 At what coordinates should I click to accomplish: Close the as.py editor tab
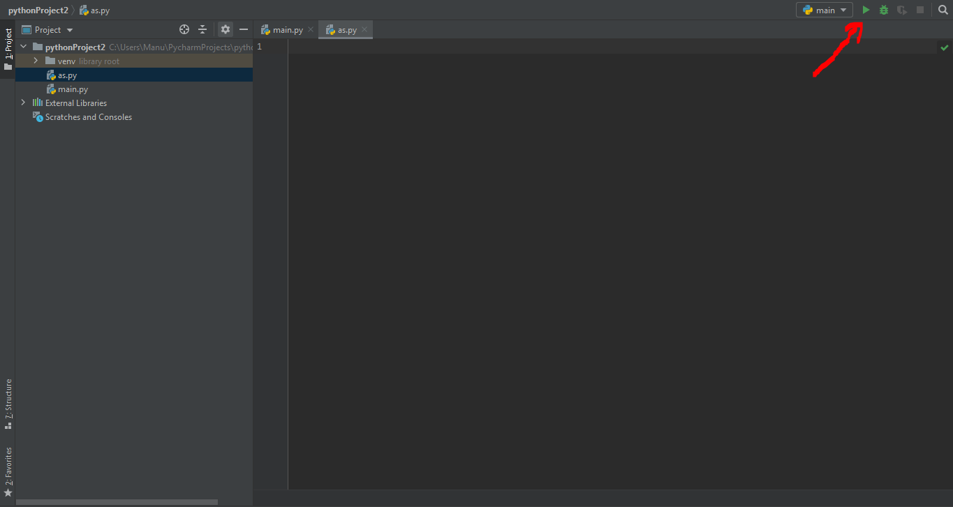click(364, 30)
